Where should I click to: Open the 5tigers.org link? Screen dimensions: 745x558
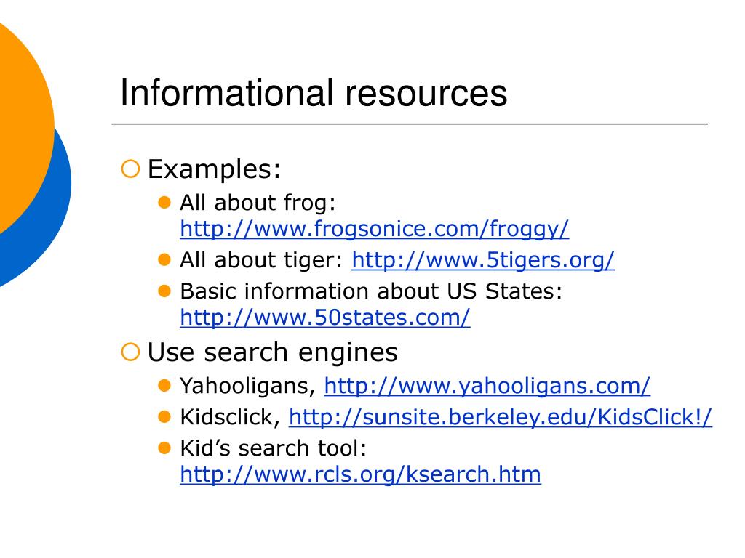(483, 260)
